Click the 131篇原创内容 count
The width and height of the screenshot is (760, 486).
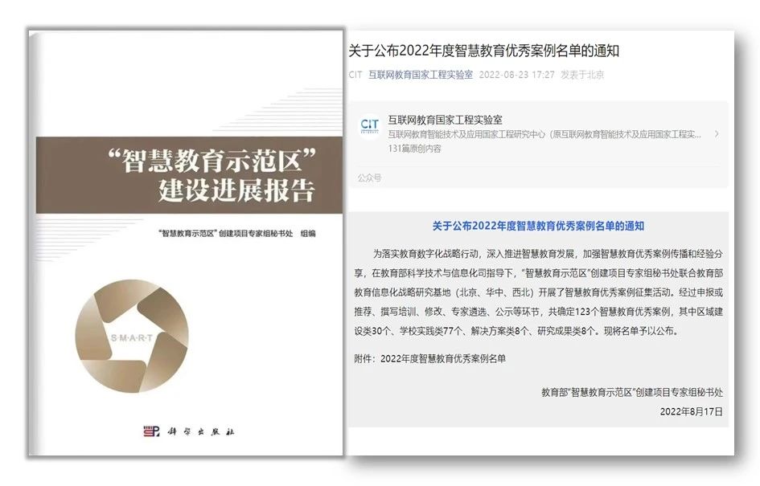click(x=415, y=149)
